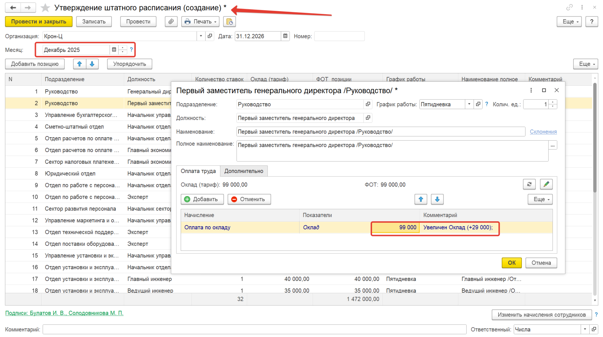Screen dimensions: 603x337
Task: Open the Подразделение Руководство link icon
Action: [x=368, y=104]
